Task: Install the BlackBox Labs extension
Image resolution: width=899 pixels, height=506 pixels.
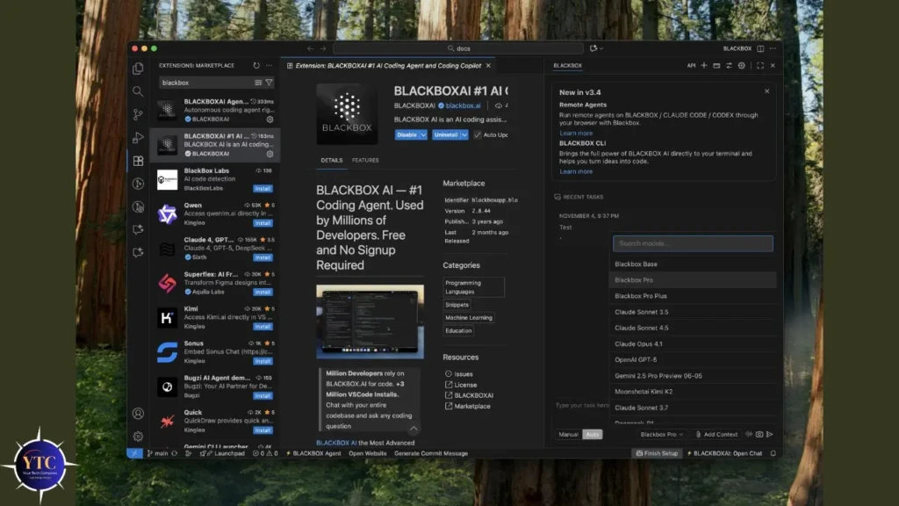Action: (x=263, y=188)
